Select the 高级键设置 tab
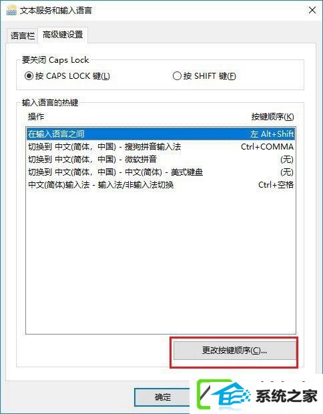Screen dimensions: 323x414 click(63, 35)
